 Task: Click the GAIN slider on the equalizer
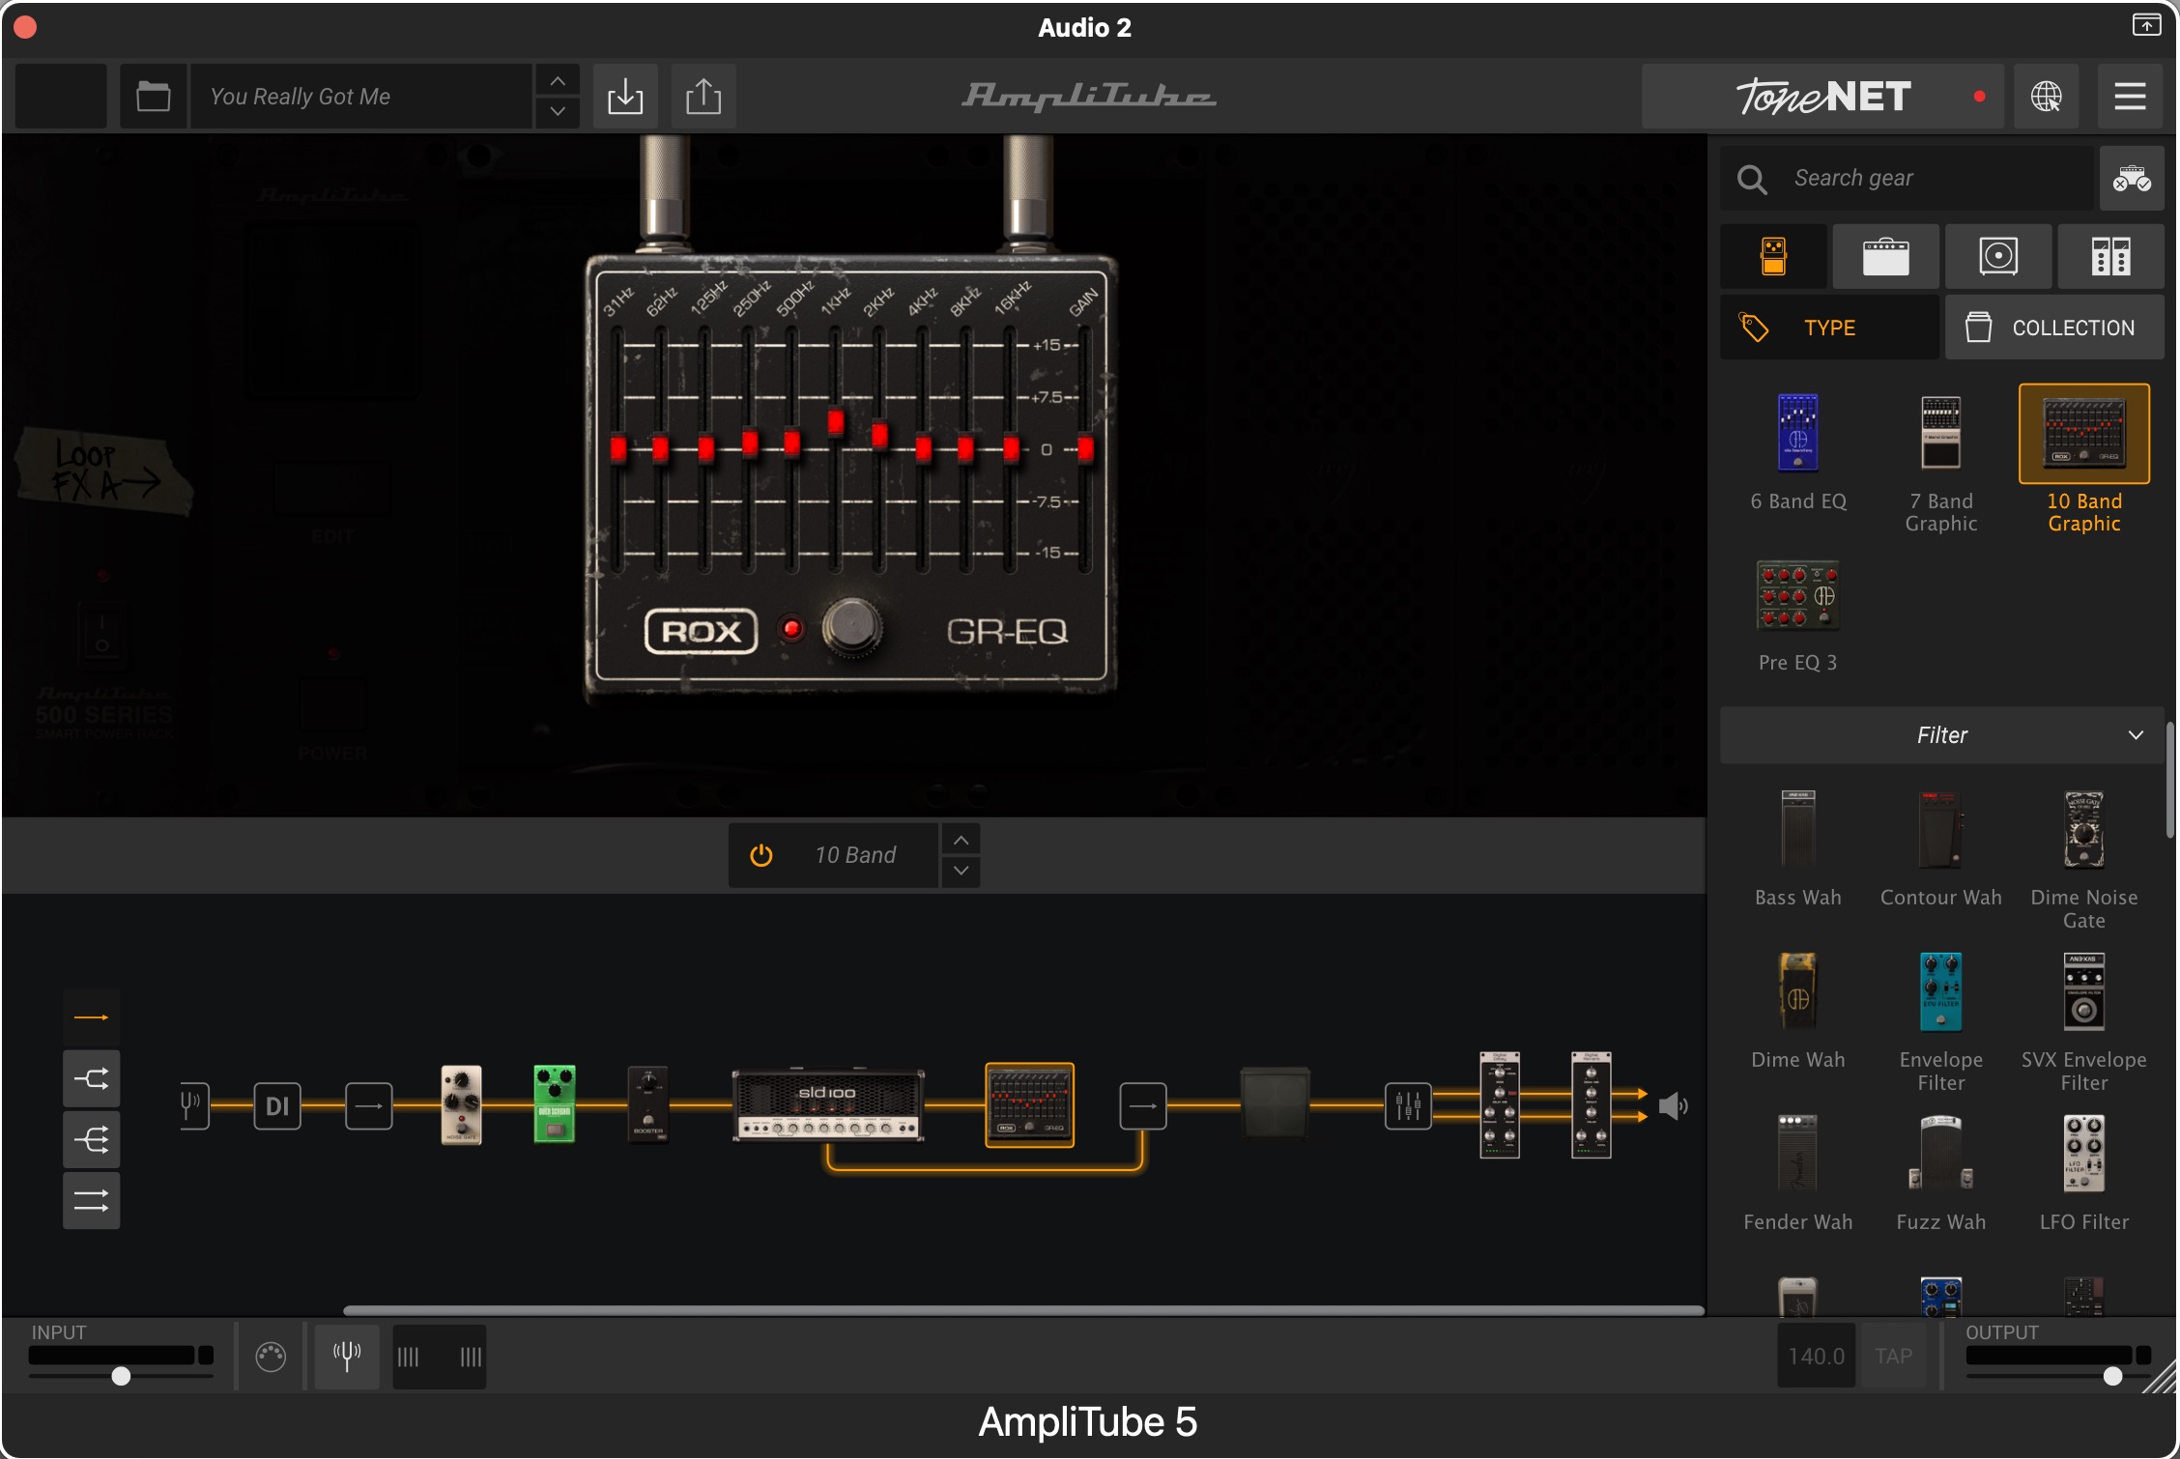click(x=1085, y=449)
